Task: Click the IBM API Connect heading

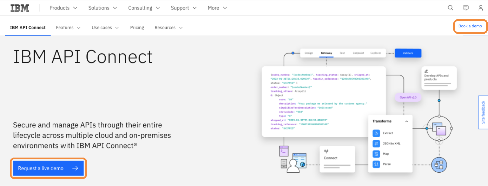Action: (83, 57)
